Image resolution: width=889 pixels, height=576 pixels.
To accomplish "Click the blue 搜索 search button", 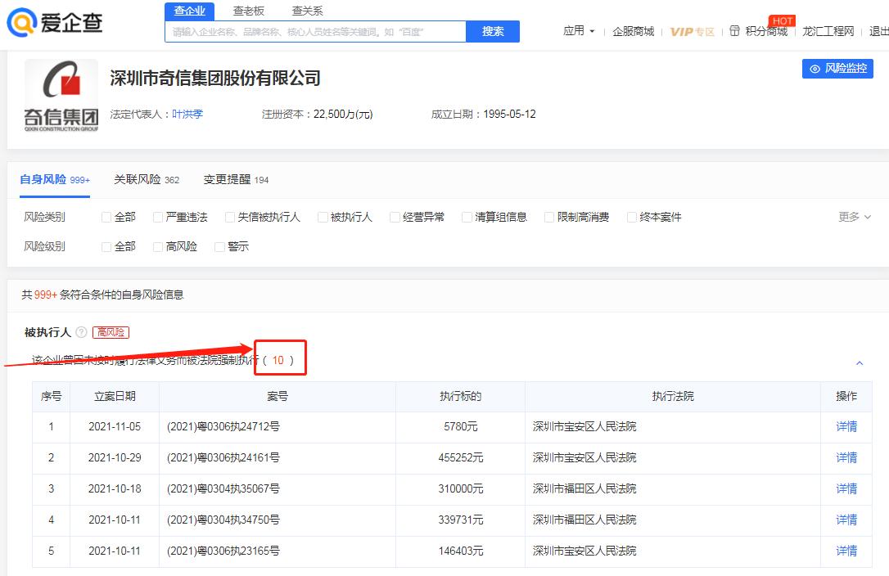I will click(x=492, y=31).
